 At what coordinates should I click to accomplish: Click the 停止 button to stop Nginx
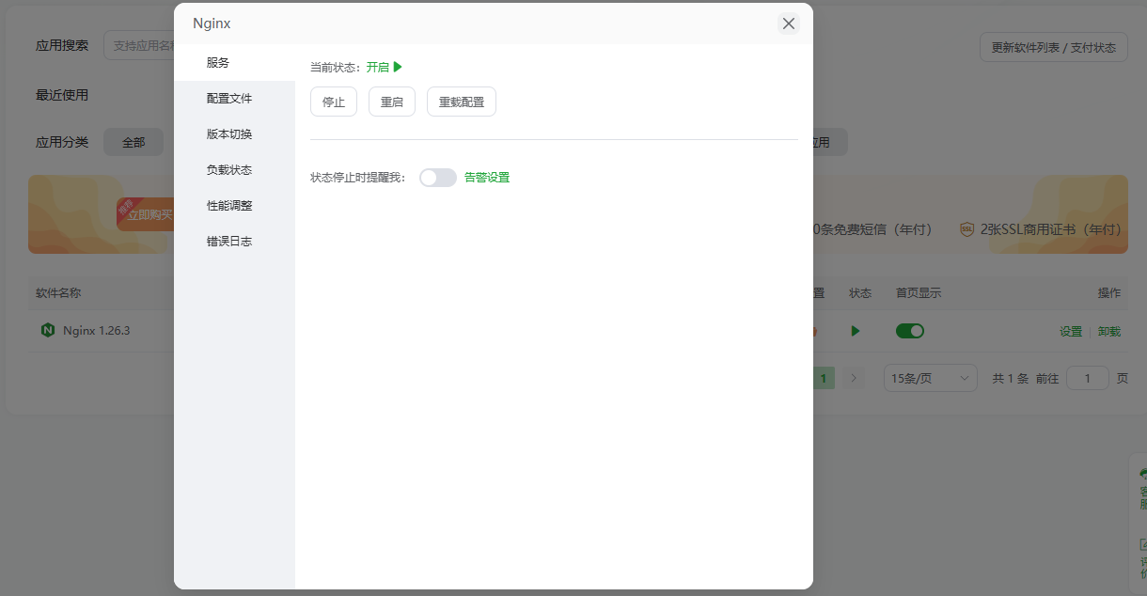click(x=333, y=102)
